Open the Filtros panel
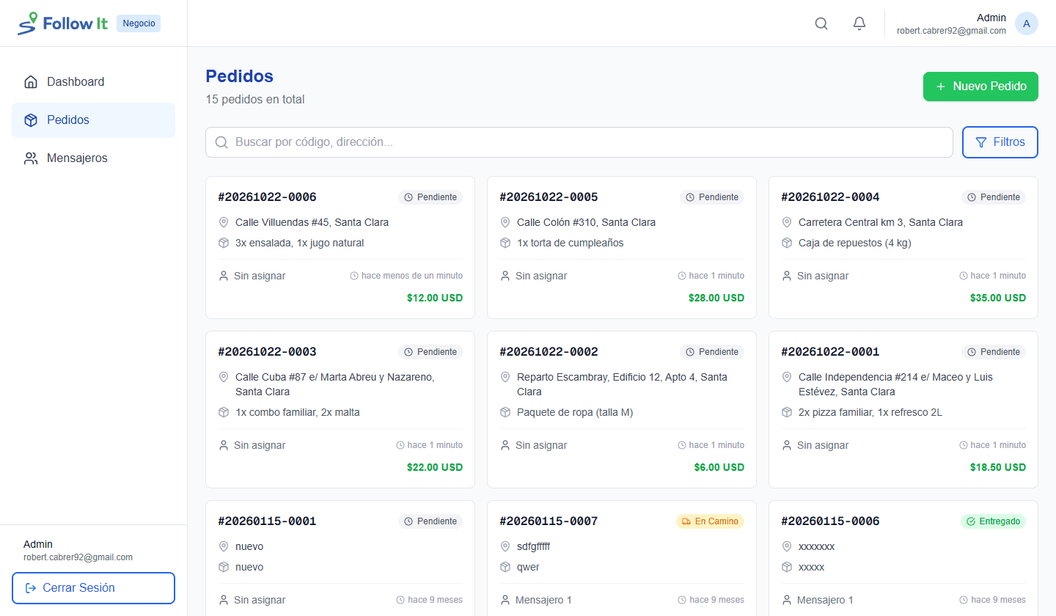Screen dimensions: 1056x616 click(x=1000, y=142)
